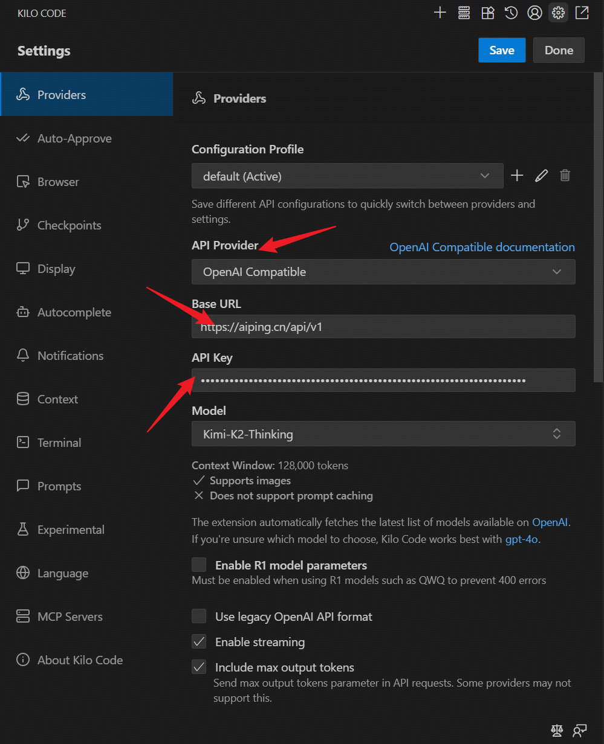Expand the Configuration Profile dropdown

[x=347, y=176]
